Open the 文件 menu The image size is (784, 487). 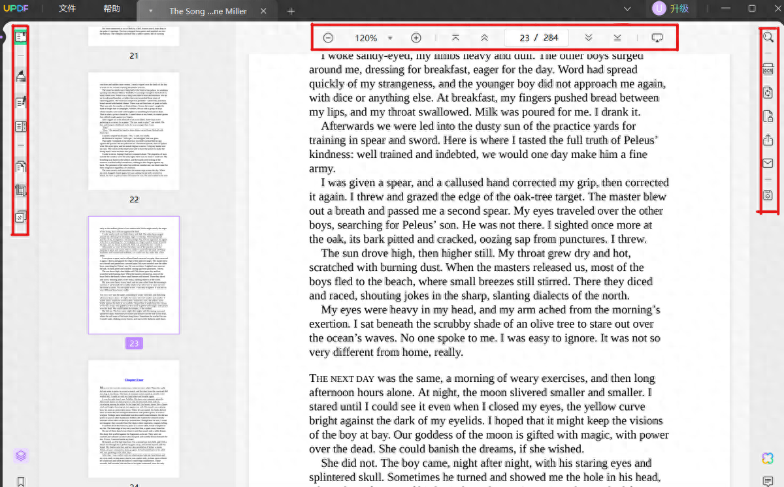click(x=67, y=9)
